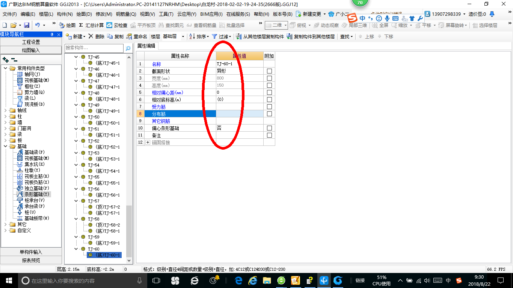The height and width of the screenshot is (288, 513).
Task: Toggle 附加 checkbox for 备注 row
Action: pos(269,135)
